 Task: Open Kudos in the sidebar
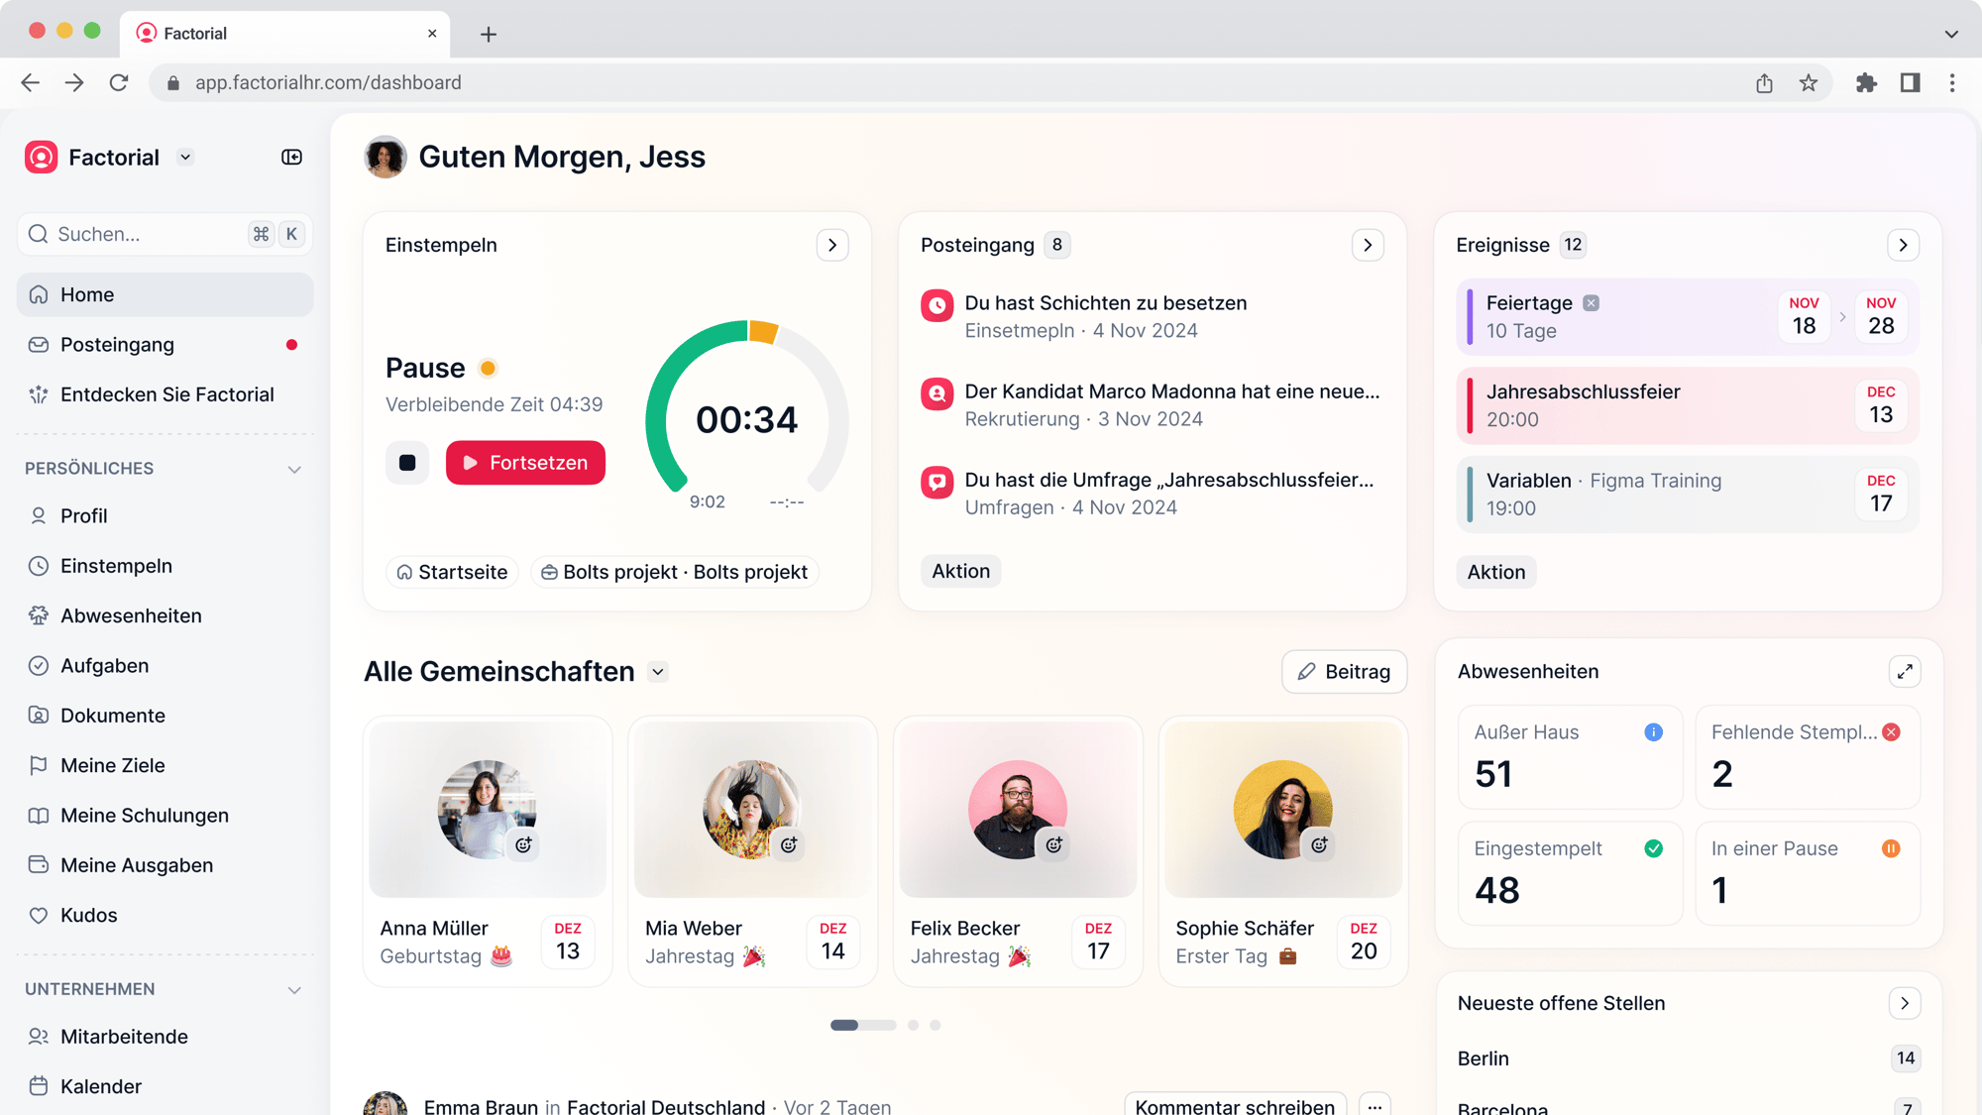coord(165,916)
